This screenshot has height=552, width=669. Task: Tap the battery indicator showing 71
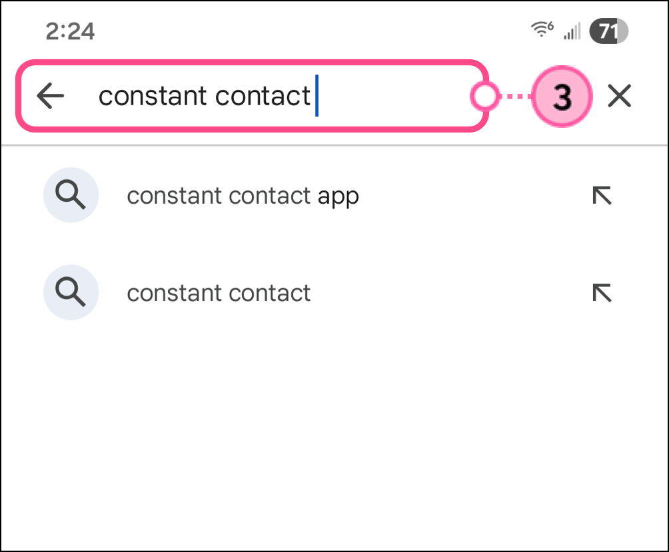coord(609,31)
